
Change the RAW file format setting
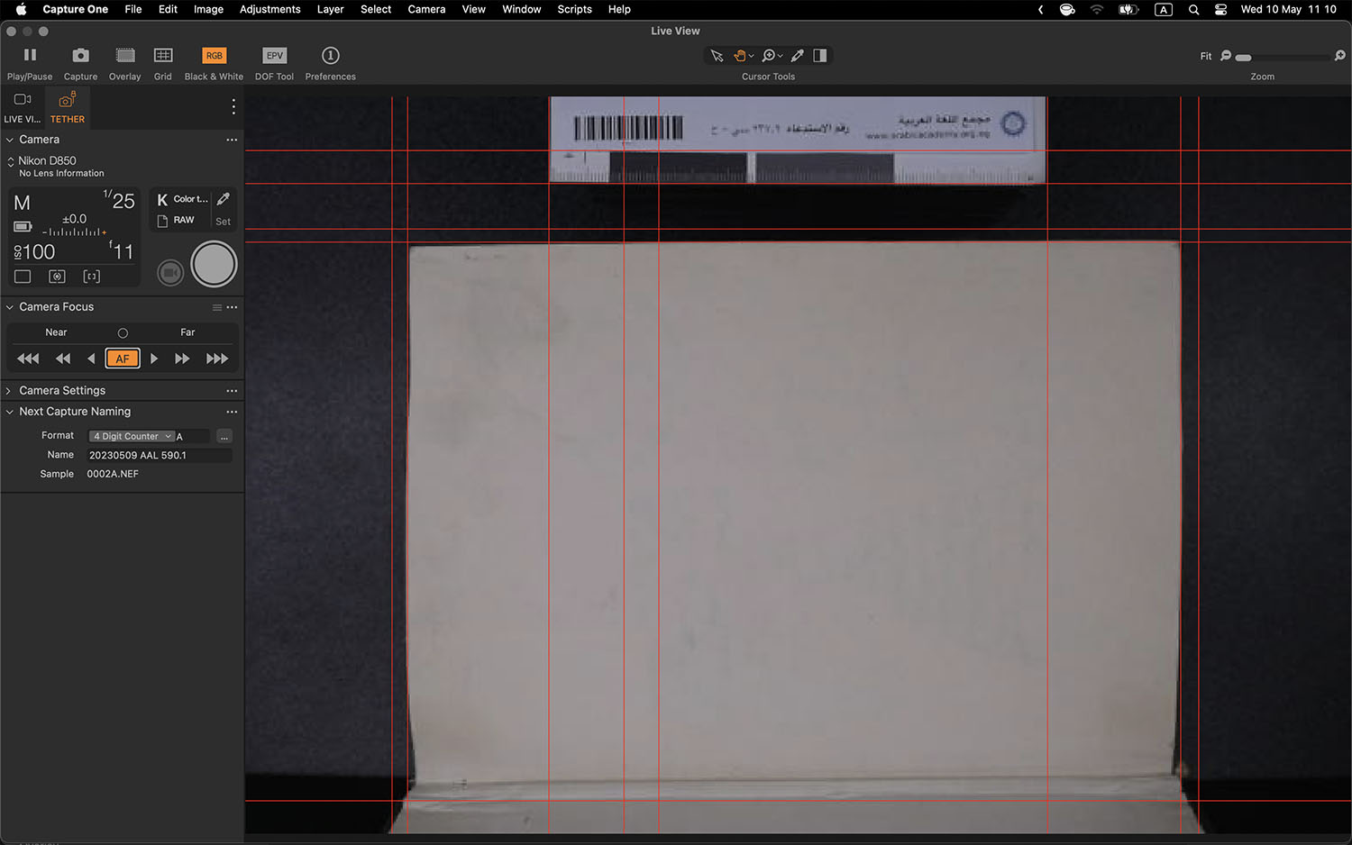[177, 220]
